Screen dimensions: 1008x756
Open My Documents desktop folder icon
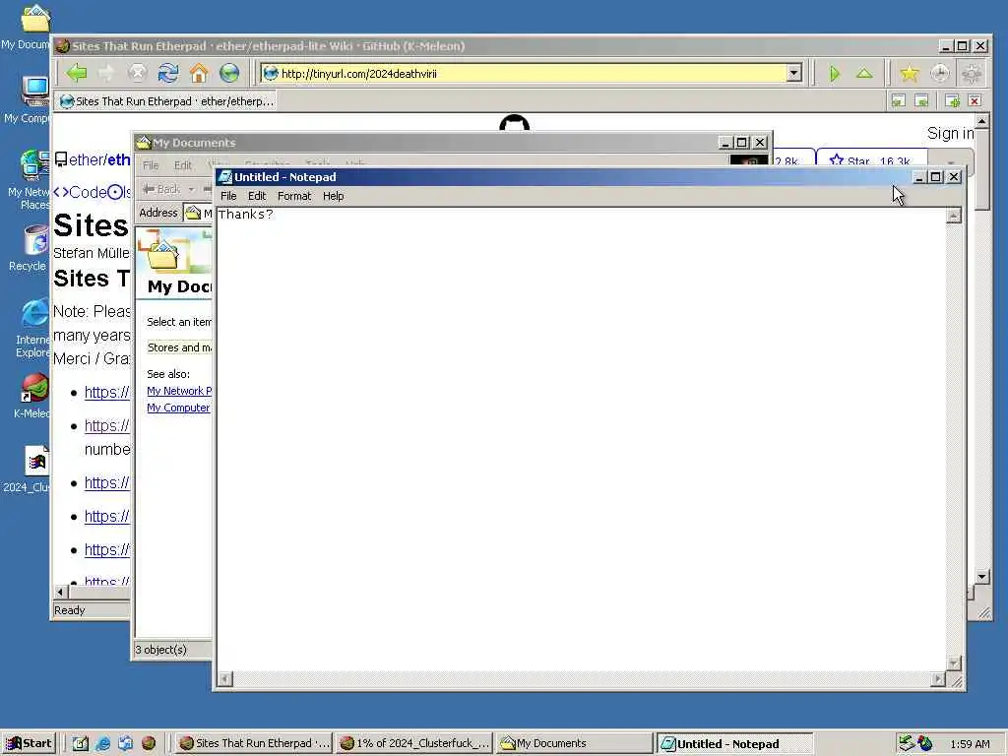coord(34,18)
